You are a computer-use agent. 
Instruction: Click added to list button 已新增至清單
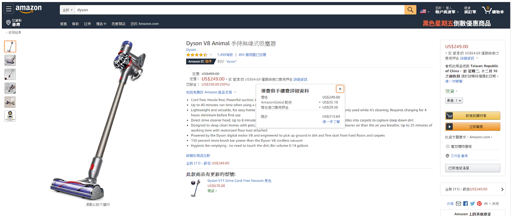[473, 168]
